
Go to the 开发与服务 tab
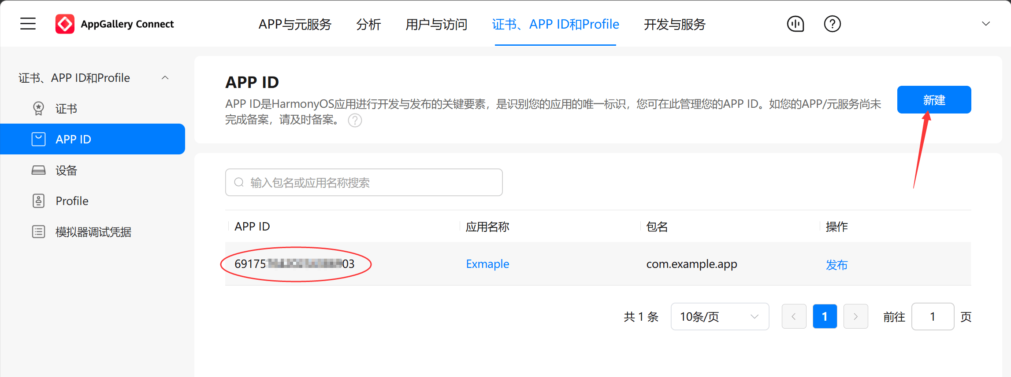675,24
